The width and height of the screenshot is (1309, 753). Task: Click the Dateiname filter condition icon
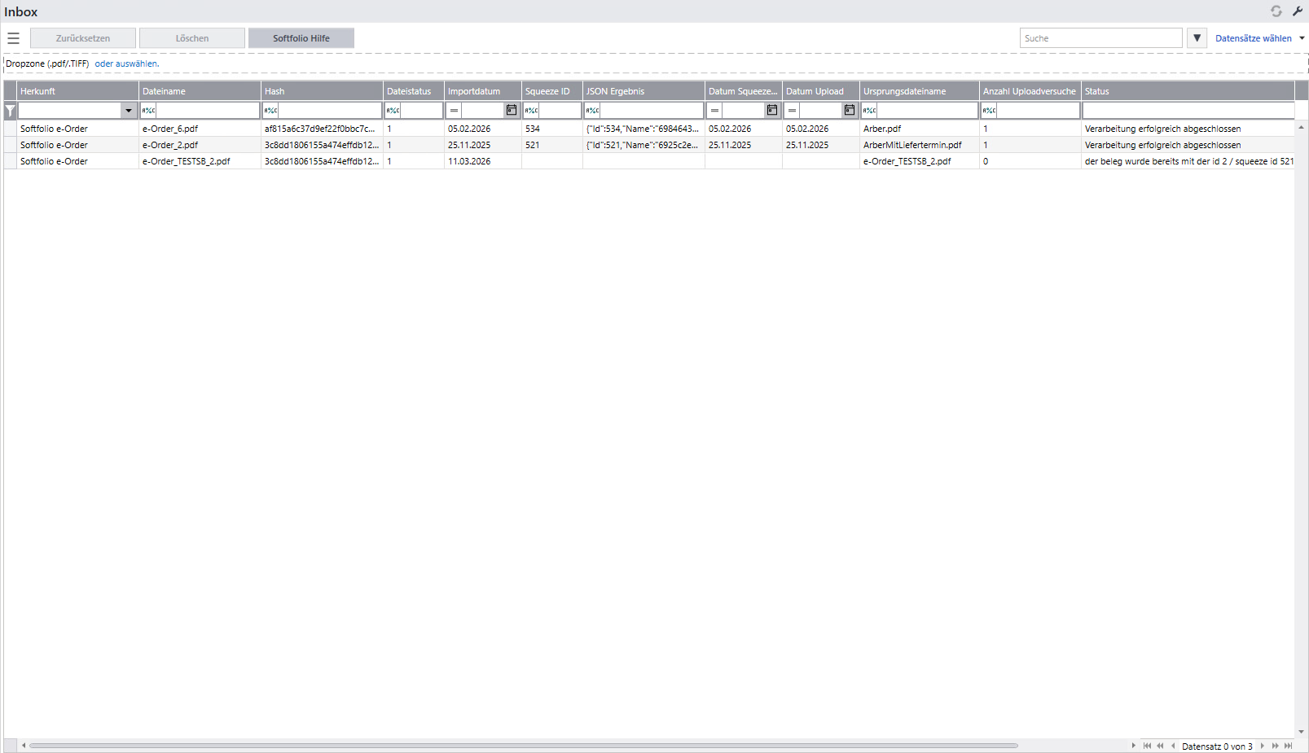click(148, 110)
